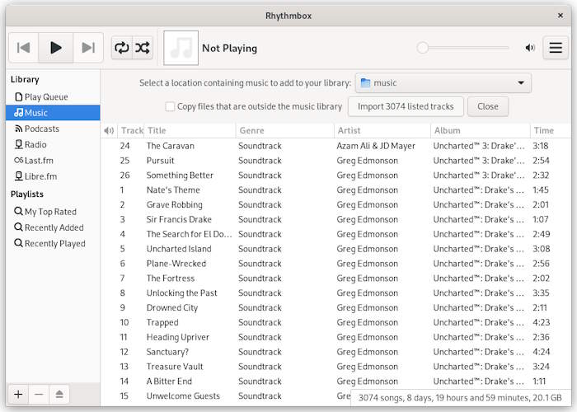Enable copy files outside music library
This screenshot has width=577, height=412.
tap(170, 106)
